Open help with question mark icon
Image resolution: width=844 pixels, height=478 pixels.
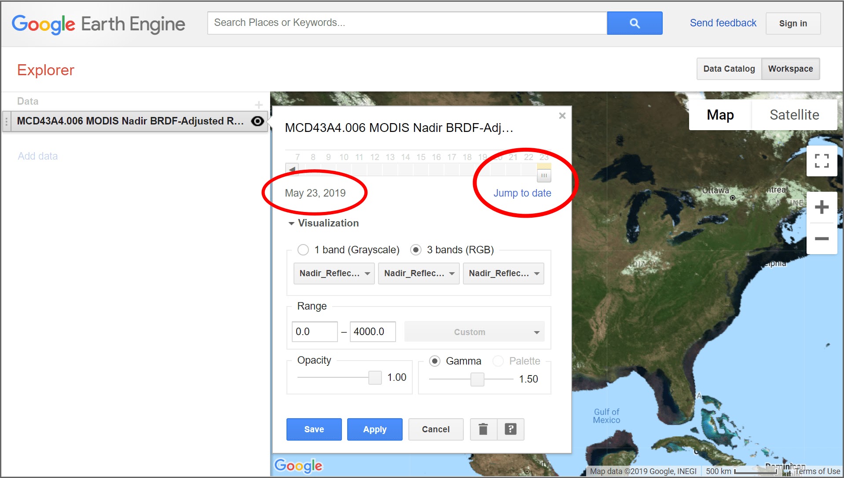point(510,429)
